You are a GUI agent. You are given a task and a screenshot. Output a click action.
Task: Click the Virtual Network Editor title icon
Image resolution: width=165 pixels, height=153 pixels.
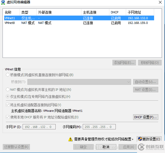tap(3, 2)
